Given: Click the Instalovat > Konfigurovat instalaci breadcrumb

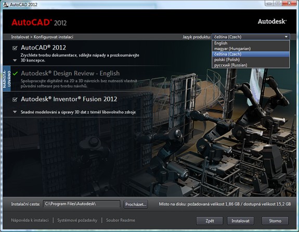Looking at the screenshot, I should (42, 37).
